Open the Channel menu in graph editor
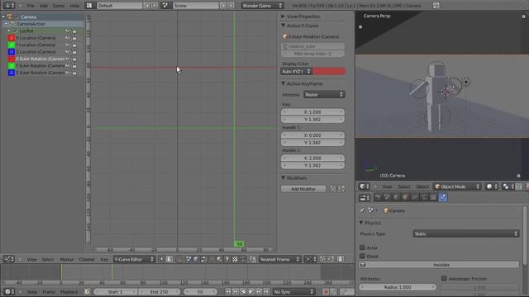 pos(87,259)
